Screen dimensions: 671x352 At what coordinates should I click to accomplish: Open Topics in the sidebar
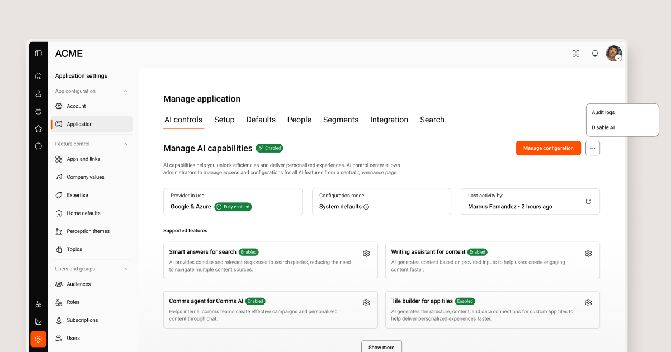[x=91, y=249]
